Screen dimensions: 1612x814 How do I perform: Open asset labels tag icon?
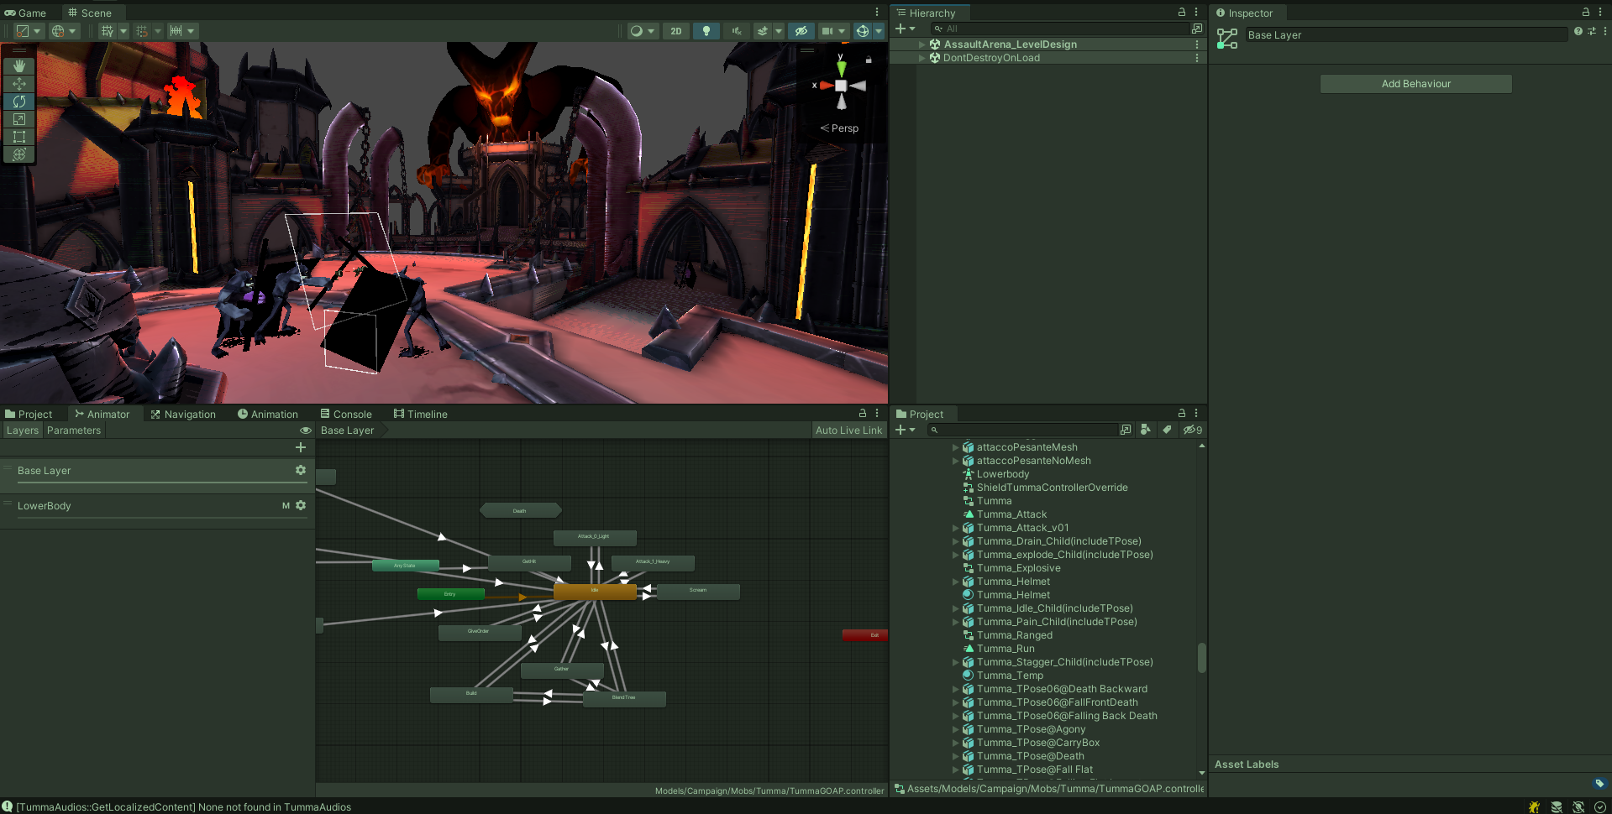tap(1599, 783)
